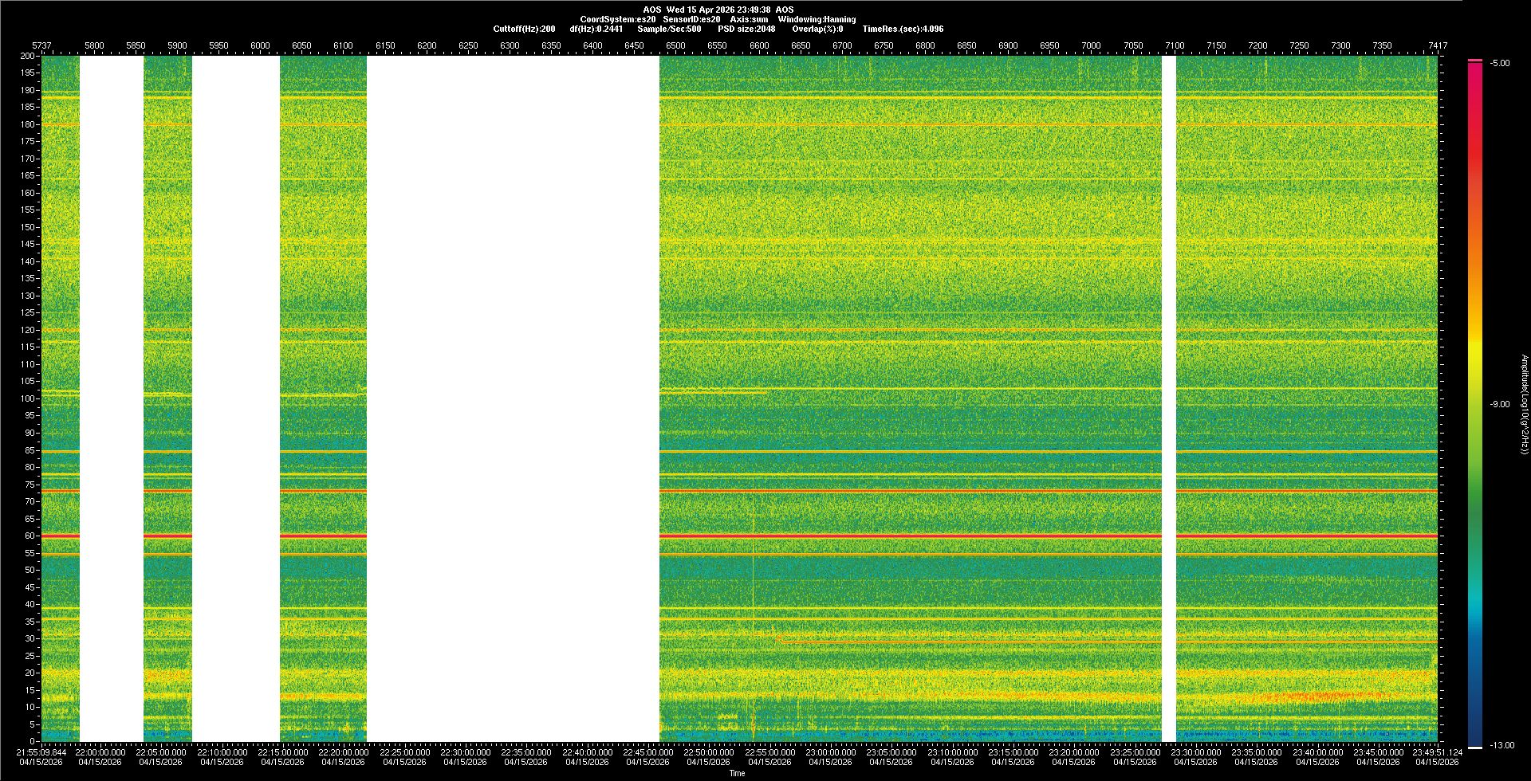This screenshot has height=781, width=1531.
Task: Select the 23:00:00.000 time axis tick
Action: pos(830,752)
